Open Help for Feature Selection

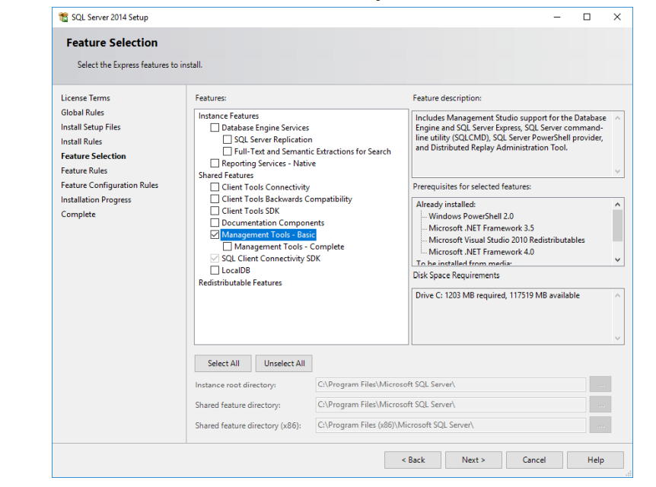click(595, 460)
